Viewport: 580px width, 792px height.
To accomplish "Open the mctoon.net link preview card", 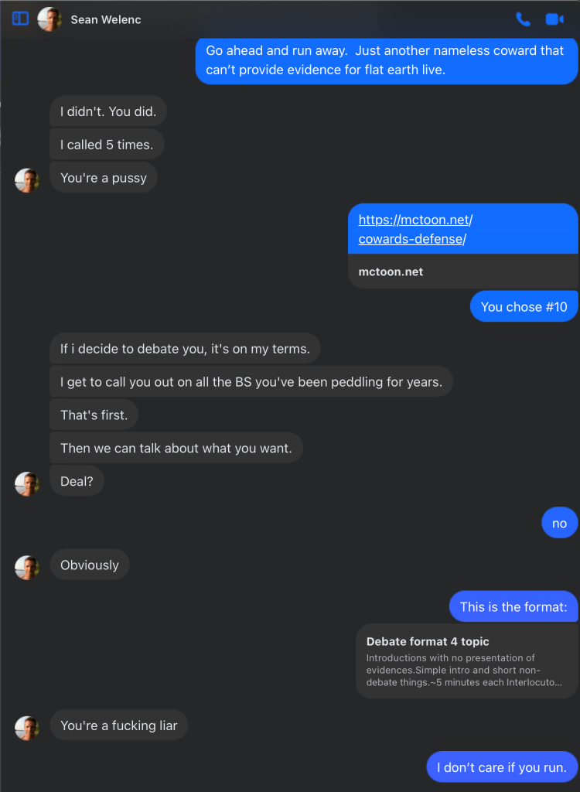I will (462, 272).
